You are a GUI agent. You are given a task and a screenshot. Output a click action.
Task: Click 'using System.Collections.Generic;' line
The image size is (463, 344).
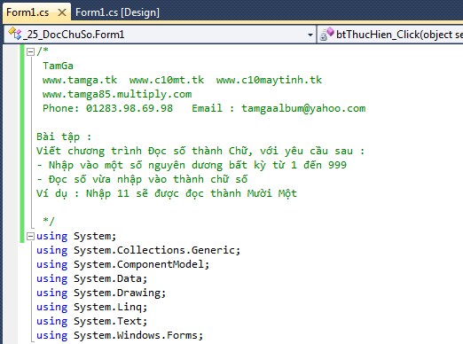pos(138,251)
